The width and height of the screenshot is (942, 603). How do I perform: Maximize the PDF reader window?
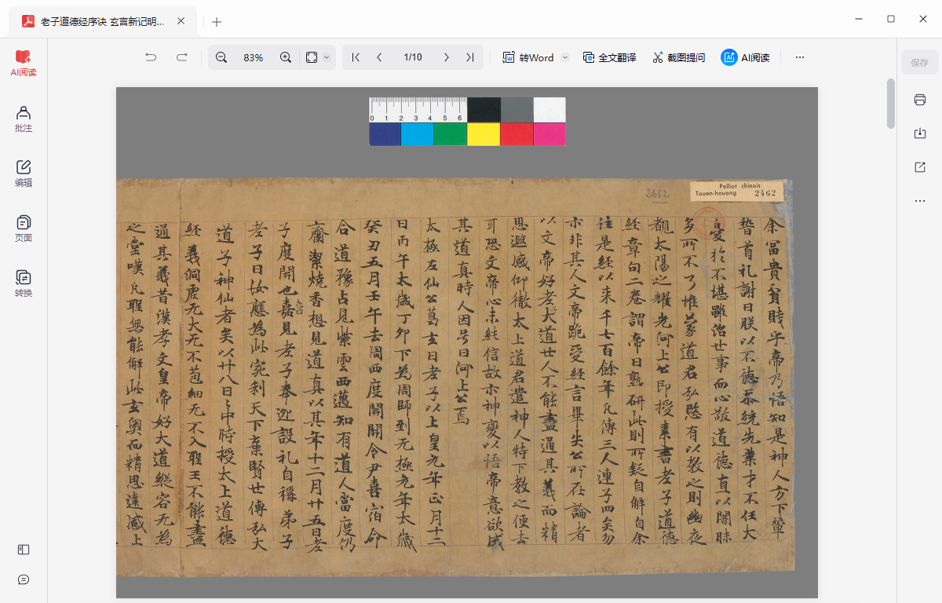[x=891, y=18]
